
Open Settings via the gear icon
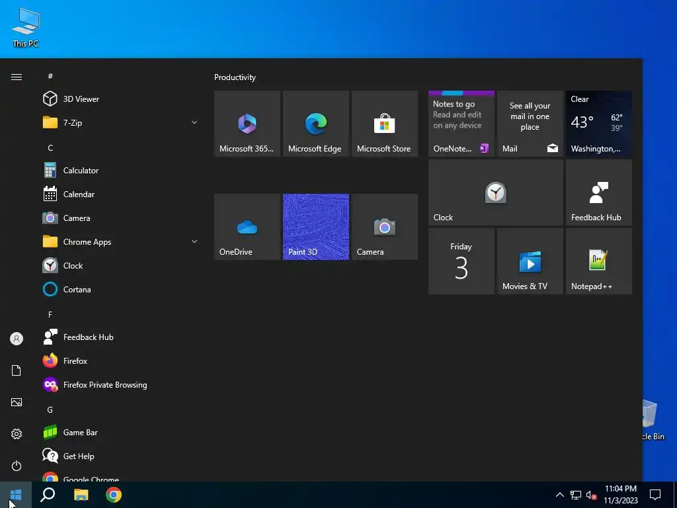click(x=17, y=434)
